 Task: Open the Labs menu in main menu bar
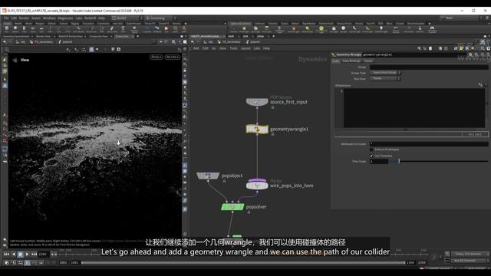click(79, 18)
